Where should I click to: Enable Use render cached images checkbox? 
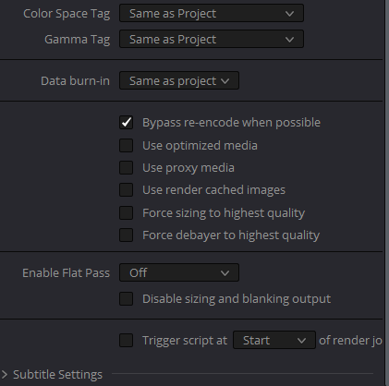coord(127,190)
